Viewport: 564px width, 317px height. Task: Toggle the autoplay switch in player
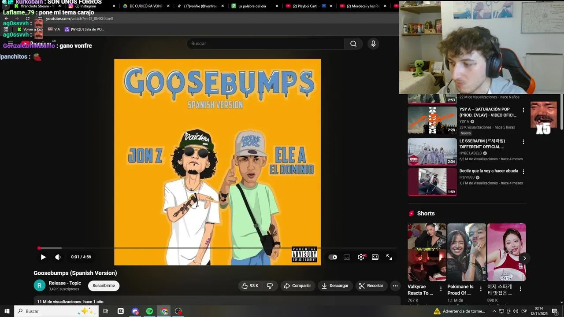[333, 257]
